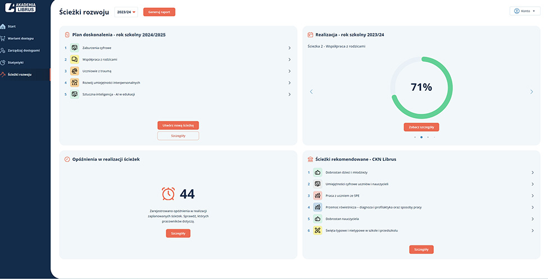Open Zarządzaj dostępami sidebar item
This screenshot has width=548, height=279.
point(24,50)
